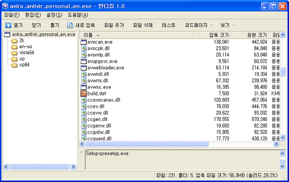Viewport: 289px width, 182px height.
Task: Click folder tree scroll-left arrow
Action: click(x=6, y=167)
